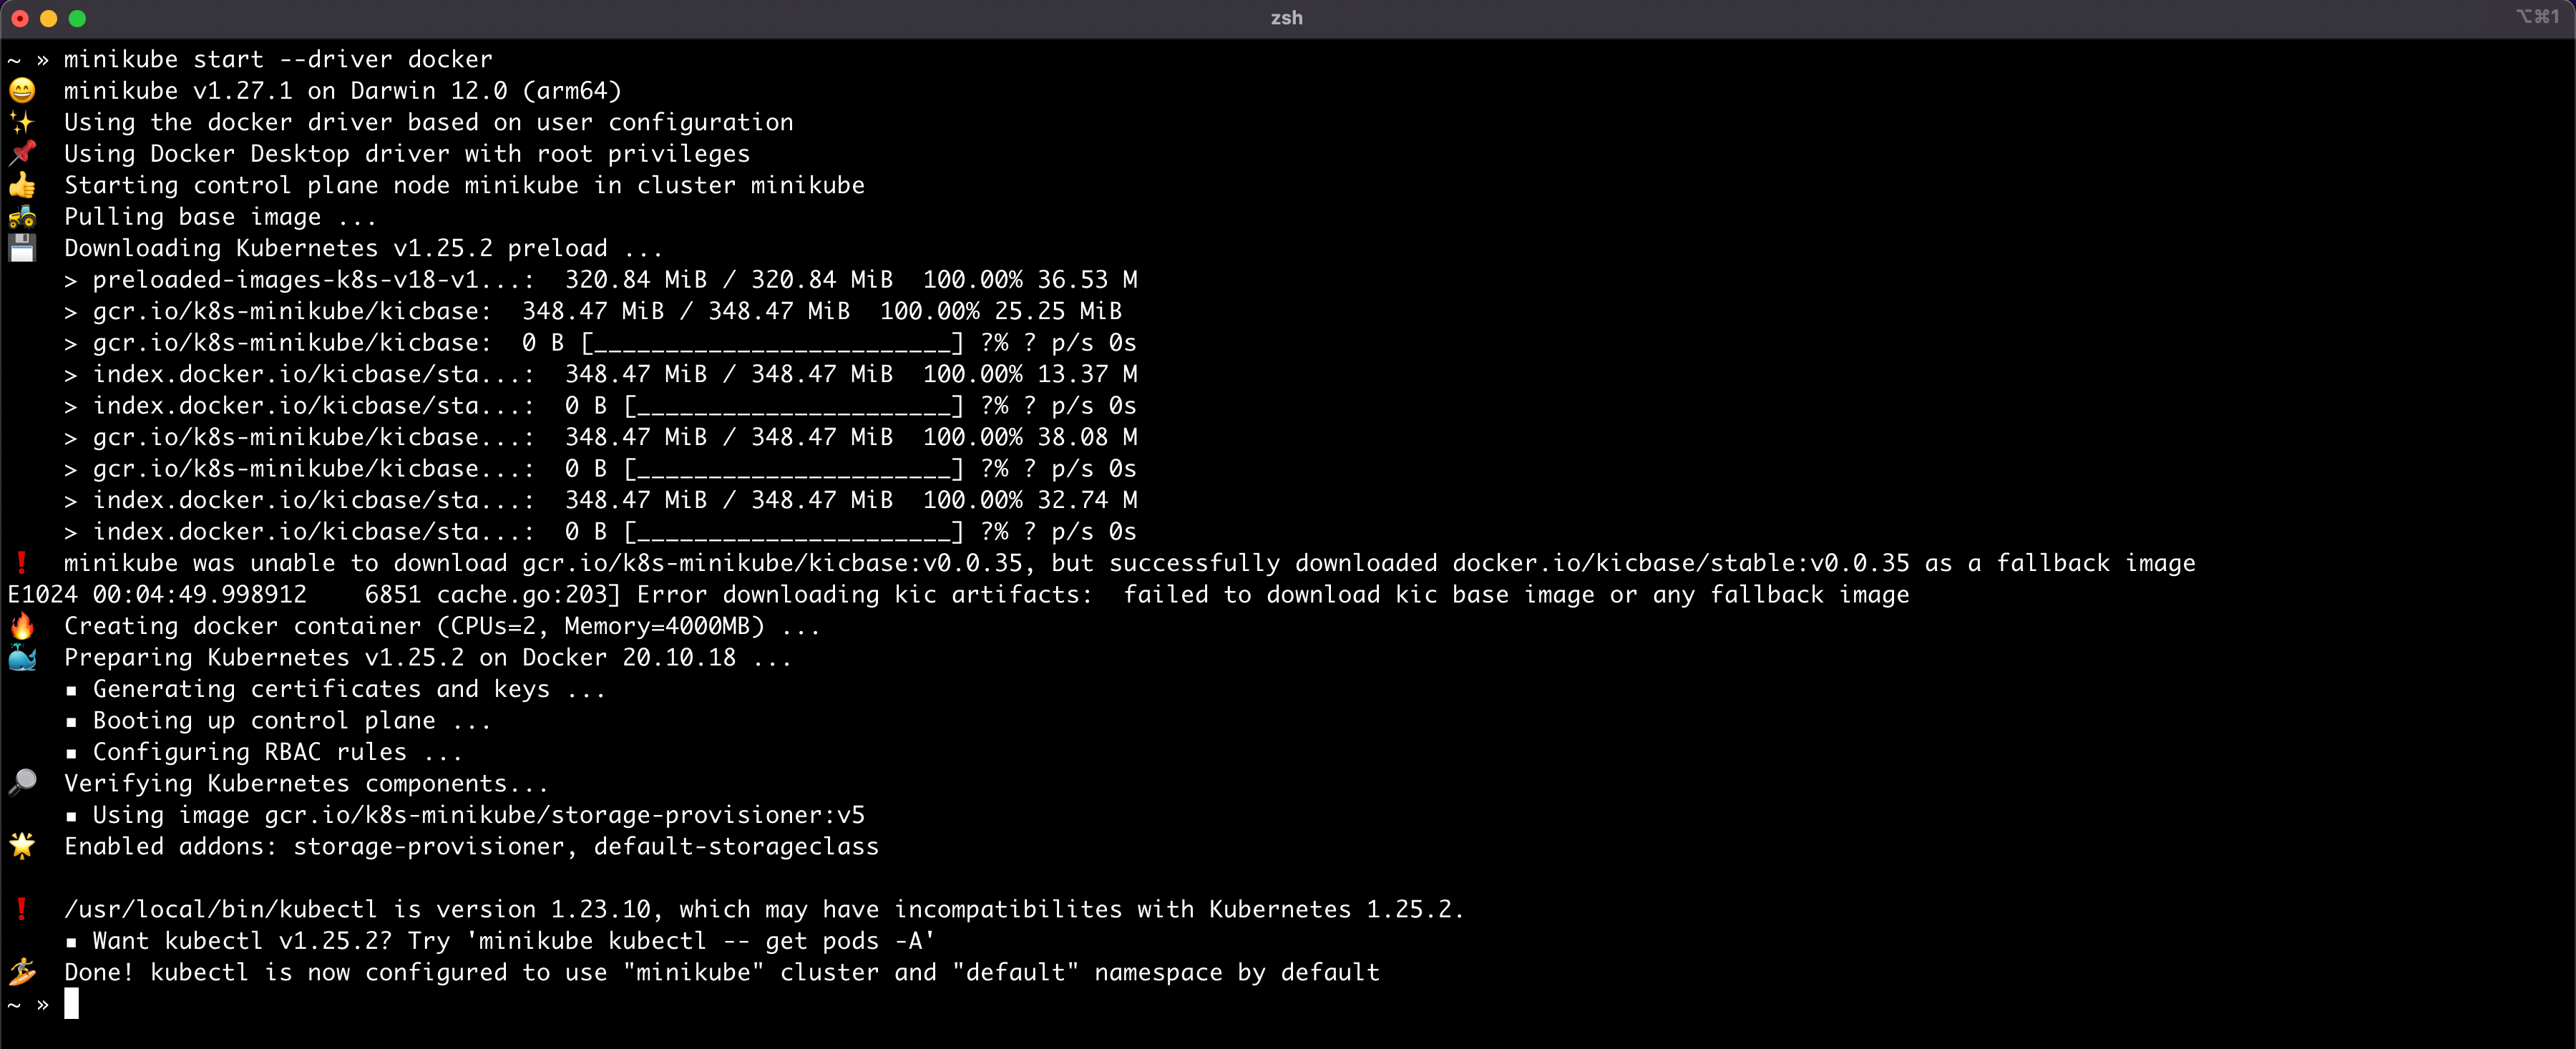Click the star emoji beside Enabled addons

tap(22, 846)
